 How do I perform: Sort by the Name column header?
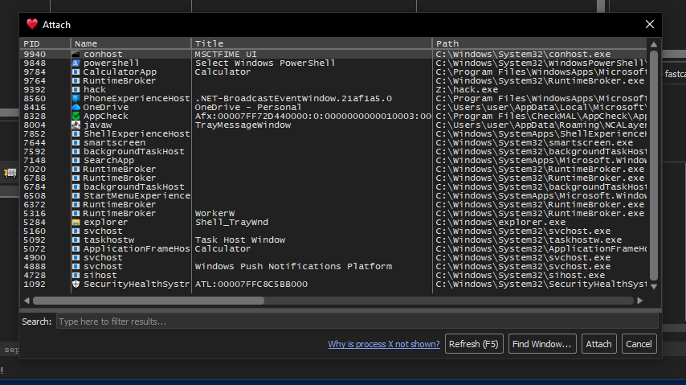(x=131, y=43)
